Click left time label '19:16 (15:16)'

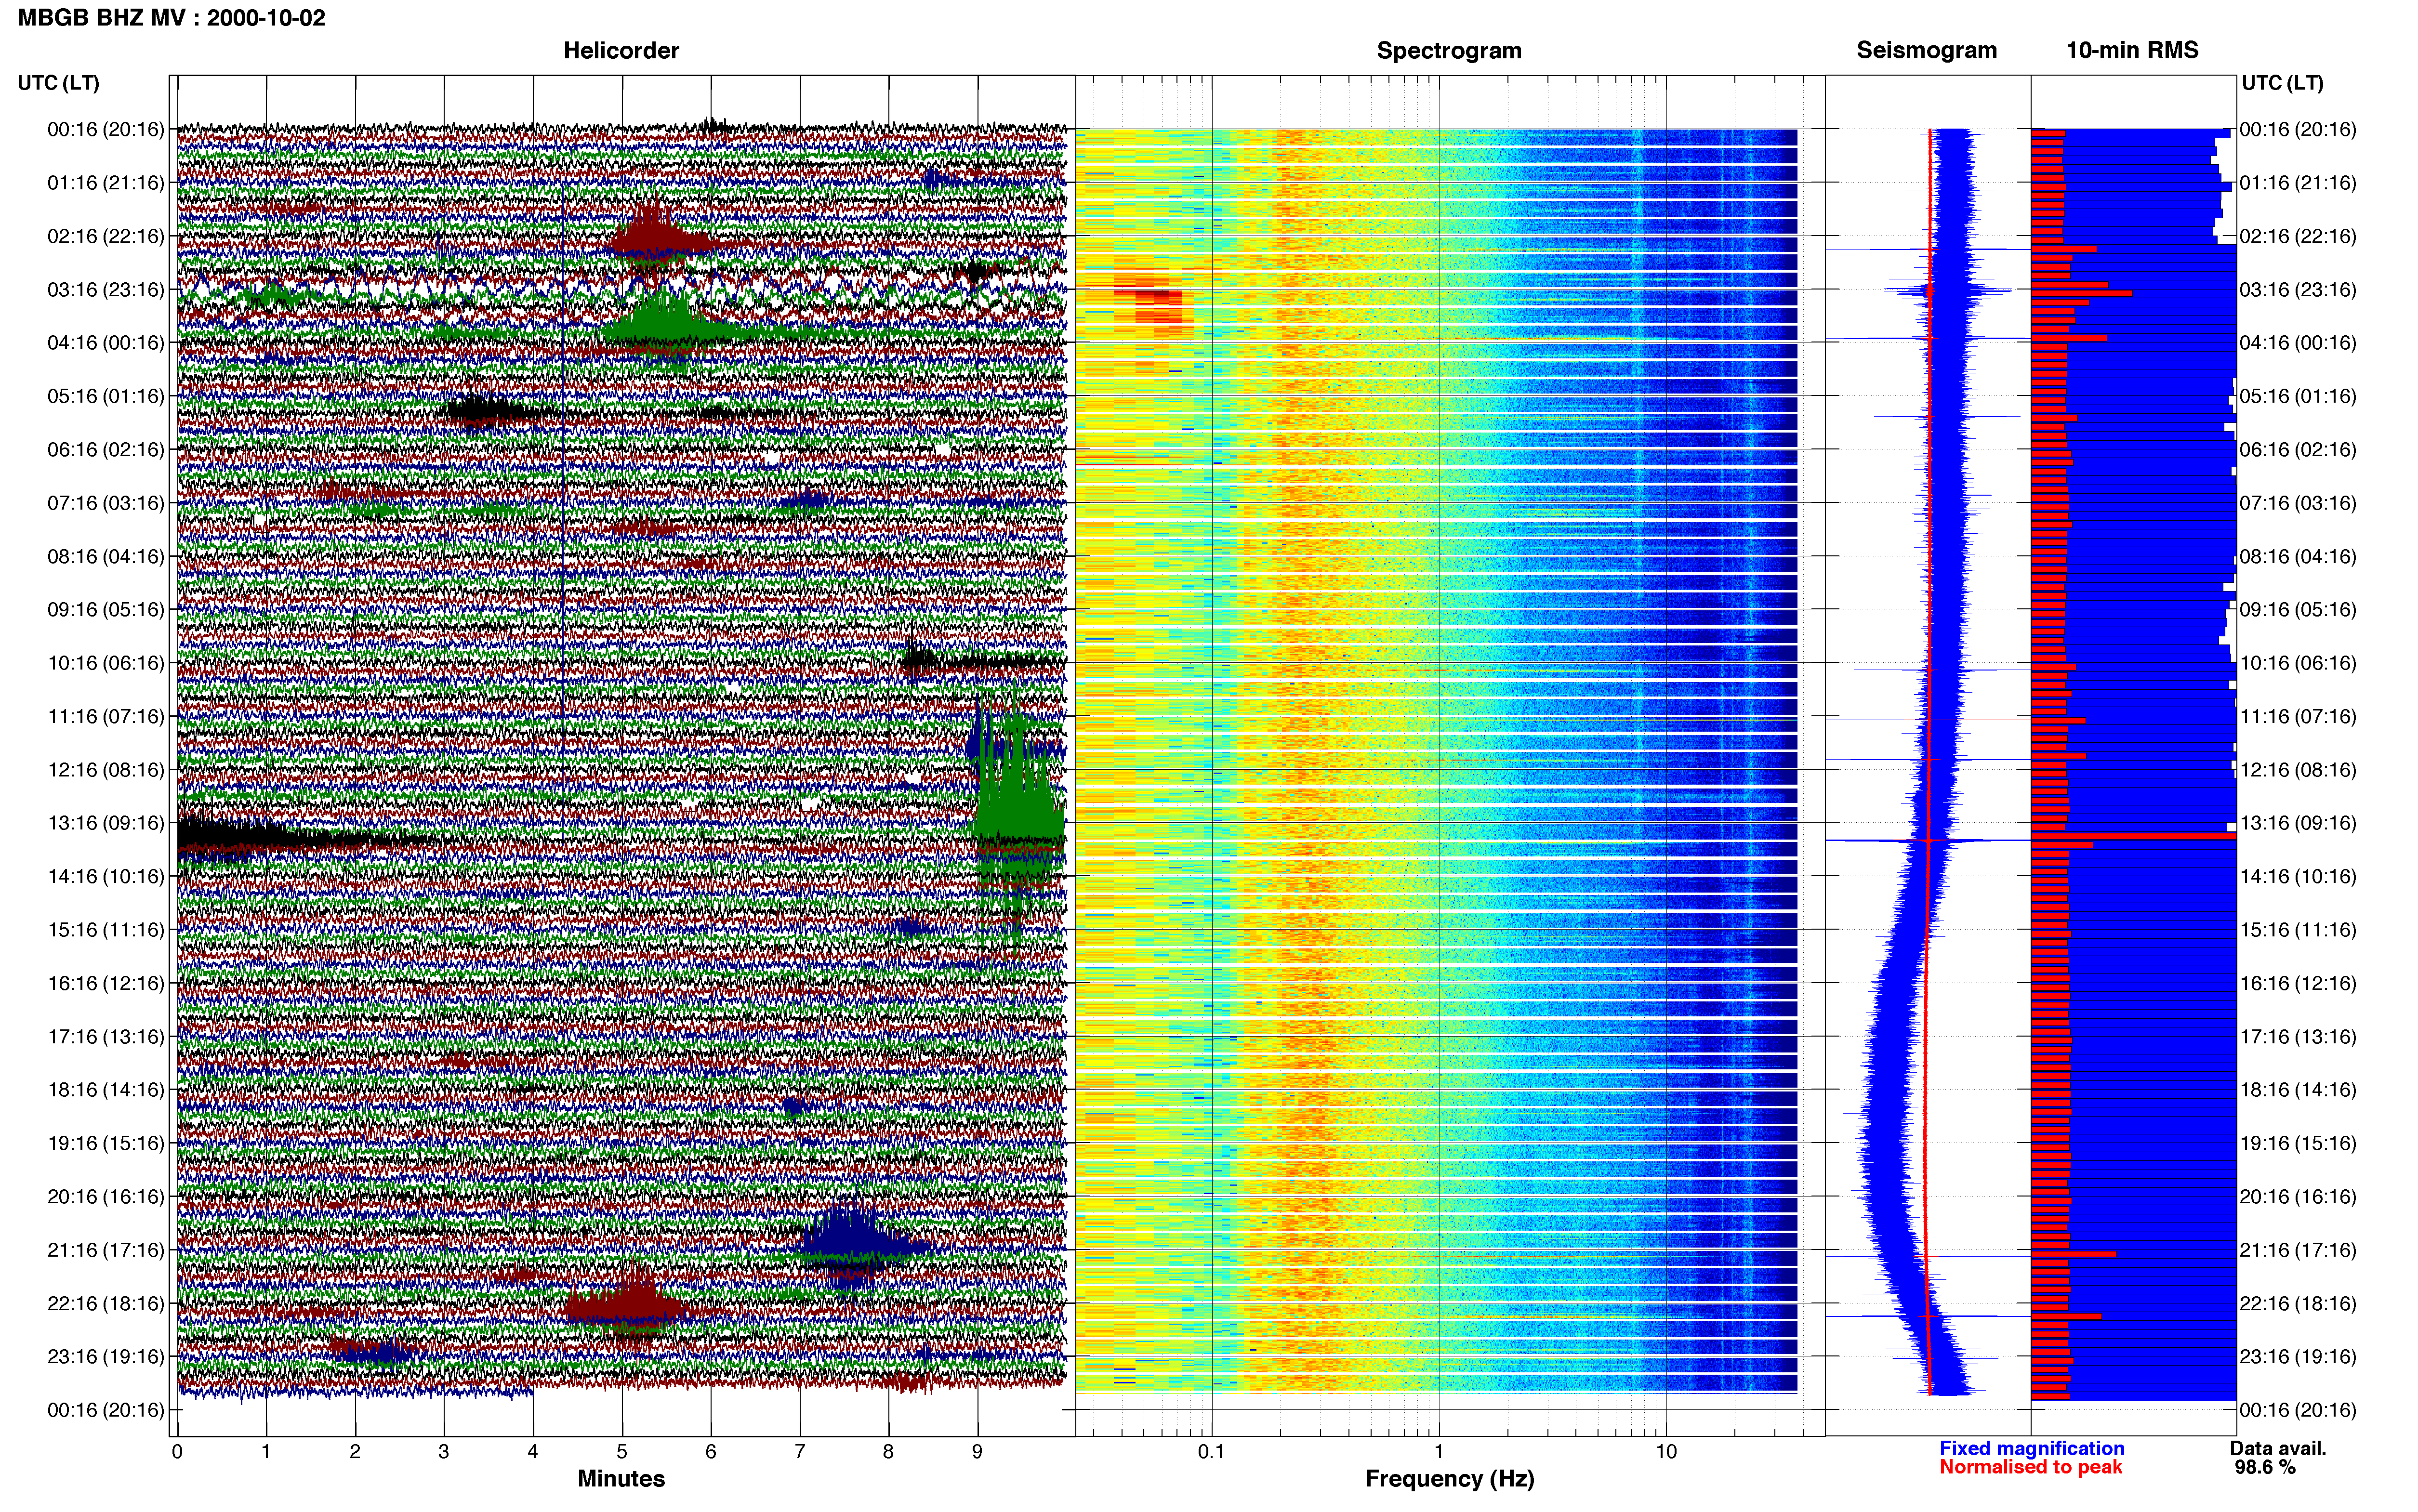click(105, 1143)
